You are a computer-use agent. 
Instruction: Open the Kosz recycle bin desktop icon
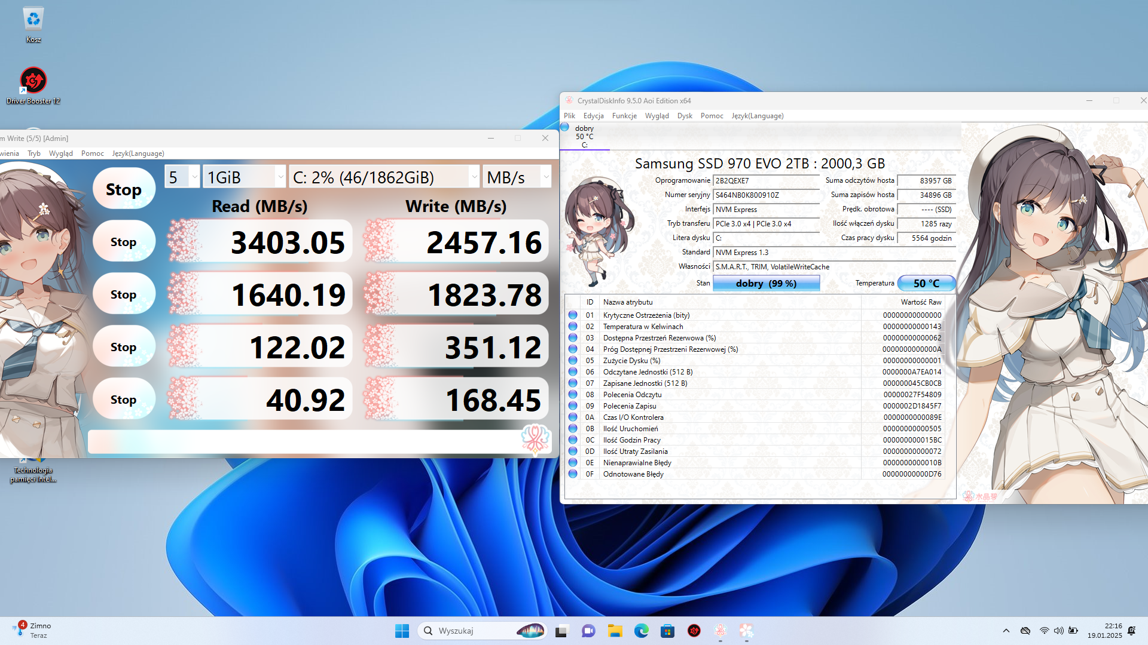click(x=33, y=24)
